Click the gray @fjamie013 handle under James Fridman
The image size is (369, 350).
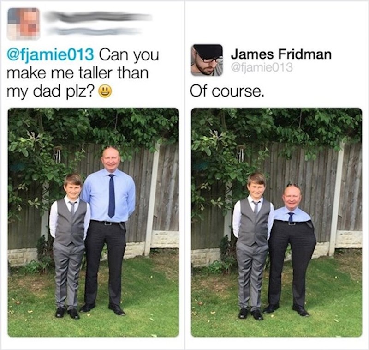point(262,68)
